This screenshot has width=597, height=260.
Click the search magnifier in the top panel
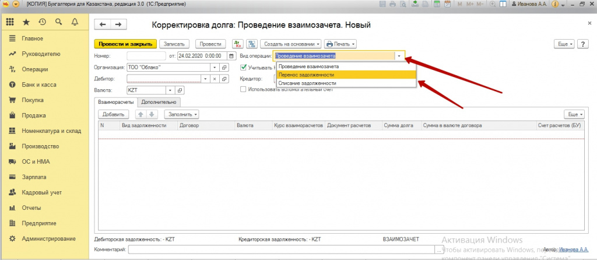pos(59,23)
